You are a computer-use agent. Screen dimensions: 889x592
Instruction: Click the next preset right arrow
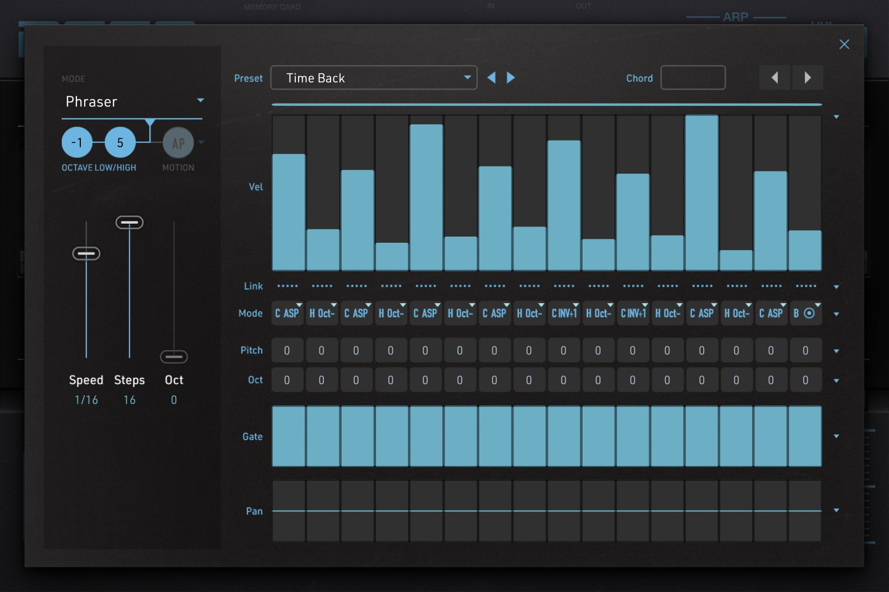point(511,77)
